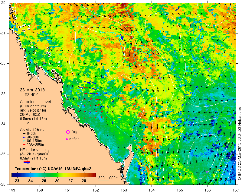The height and width of the screenshot is (193, 242).
Task: Click the '(0.1m contours)' legend text
Action: [x=33, y=106]
